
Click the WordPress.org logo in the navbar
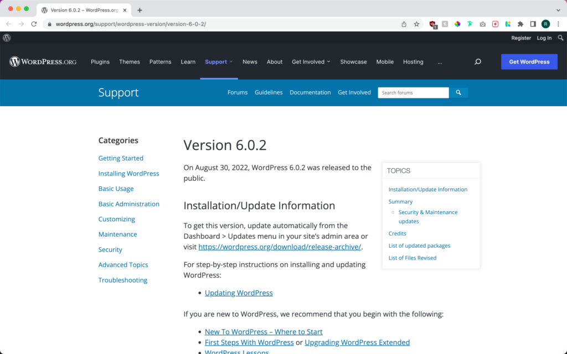(x=43, y=61)
